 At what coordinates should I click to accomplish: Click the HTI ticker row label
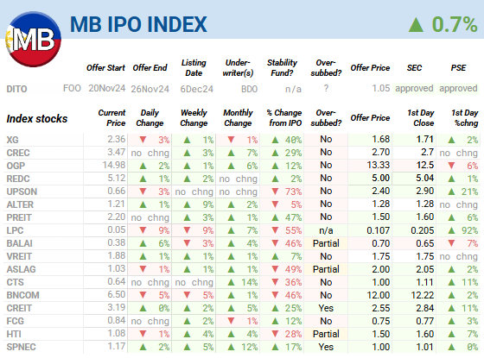click(x=14, y=334)
